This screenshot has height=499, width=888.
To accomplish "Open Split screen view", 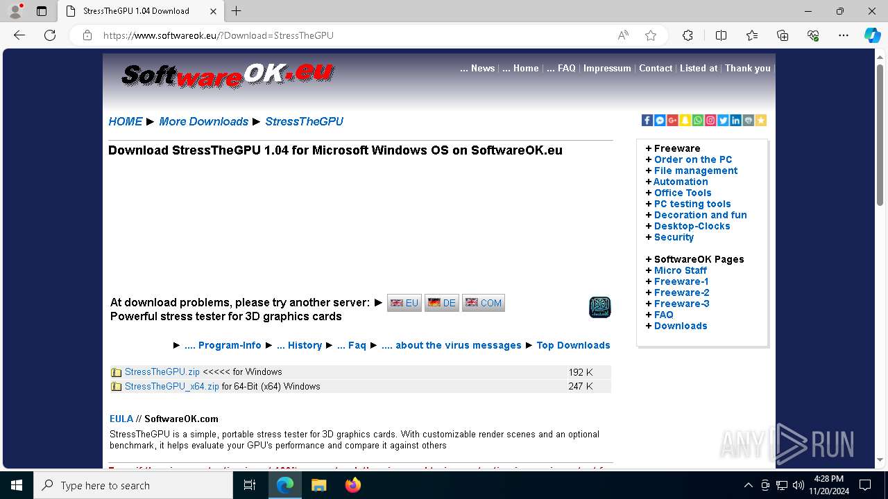I will click(721, 35).
